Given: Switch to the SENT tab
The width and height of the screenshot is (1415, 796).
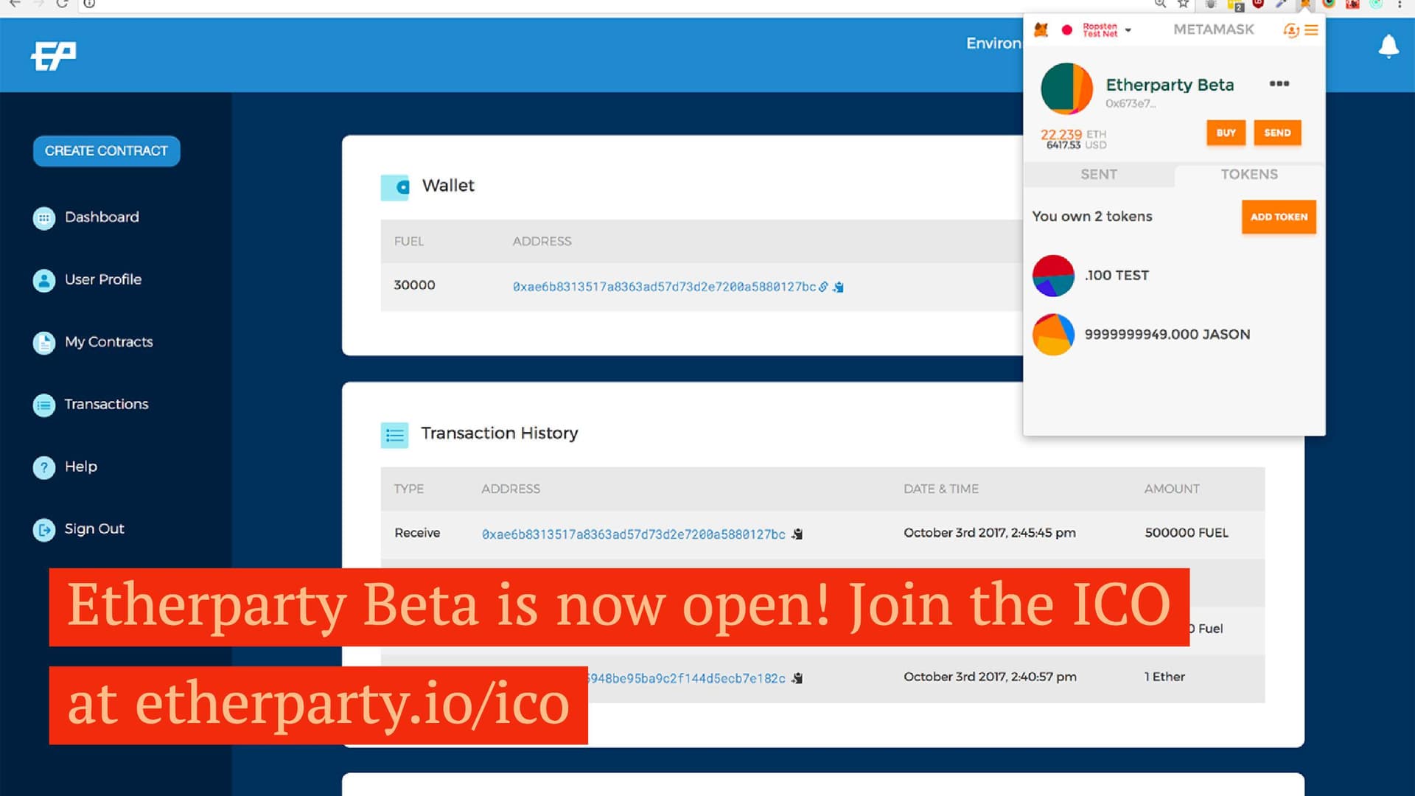Looking at the screenshot, I should coord(1098,175).
